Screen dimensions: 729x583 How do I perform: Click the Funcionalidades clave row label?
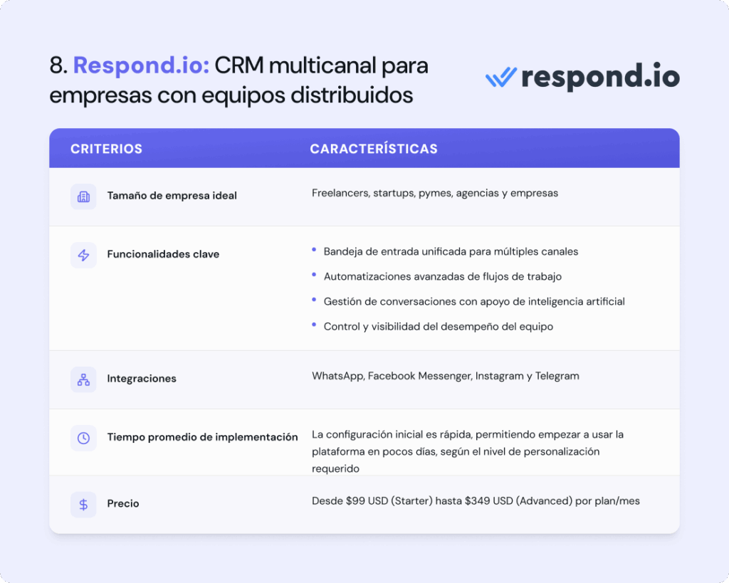(163, 254)
